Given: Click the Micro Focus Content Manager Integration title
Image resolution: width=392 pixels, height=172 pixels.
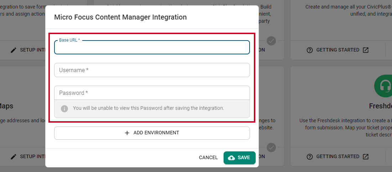Looking at the screenshot, I should 120,17.
